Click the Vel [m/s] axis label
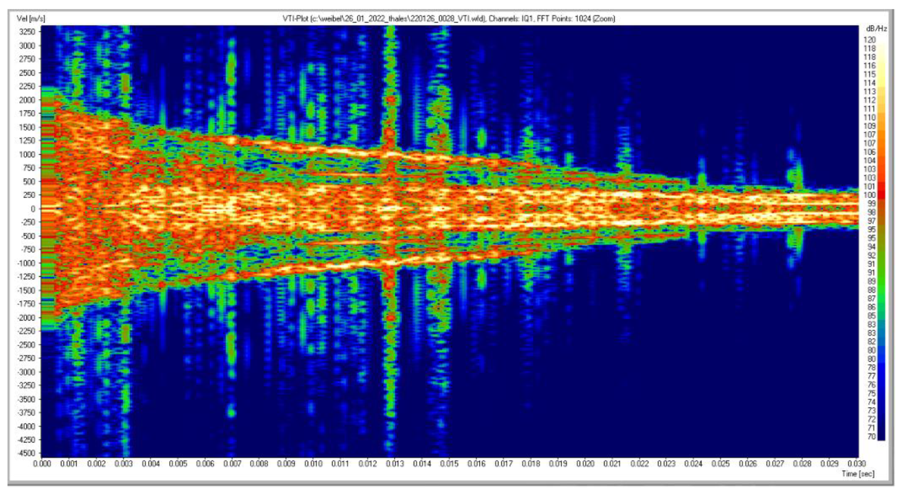Image resolution: width=902 pixels, height=495 pixels. (x=31, y=19)
